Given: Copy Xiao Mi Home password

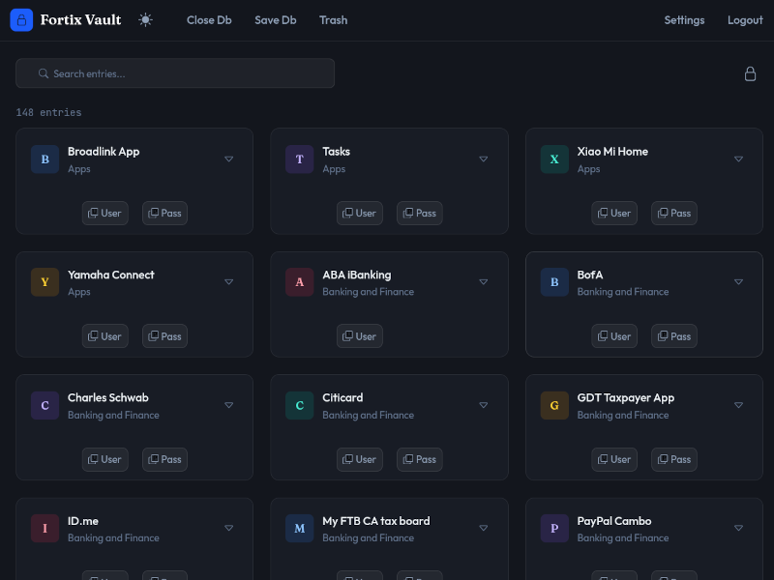Looking at the screenshot, I should coord(674,213).
